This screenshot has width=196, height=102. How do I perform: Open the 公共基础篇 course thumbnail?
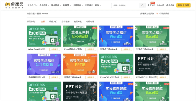44,64
